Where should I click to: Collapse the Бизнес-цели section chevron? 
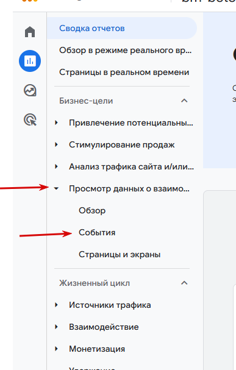point(184,101)
